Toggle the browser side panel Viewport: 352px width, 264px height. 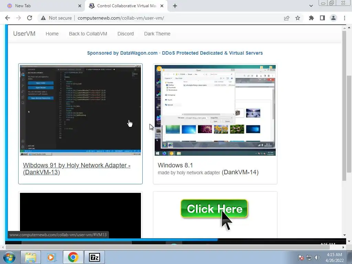click(322, 18)
